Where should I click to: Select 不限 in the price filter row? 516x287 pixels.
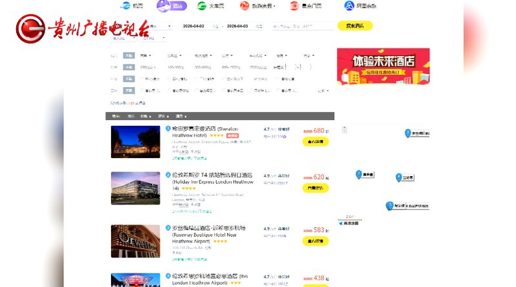pyautogui.click(x=128, y=67)
